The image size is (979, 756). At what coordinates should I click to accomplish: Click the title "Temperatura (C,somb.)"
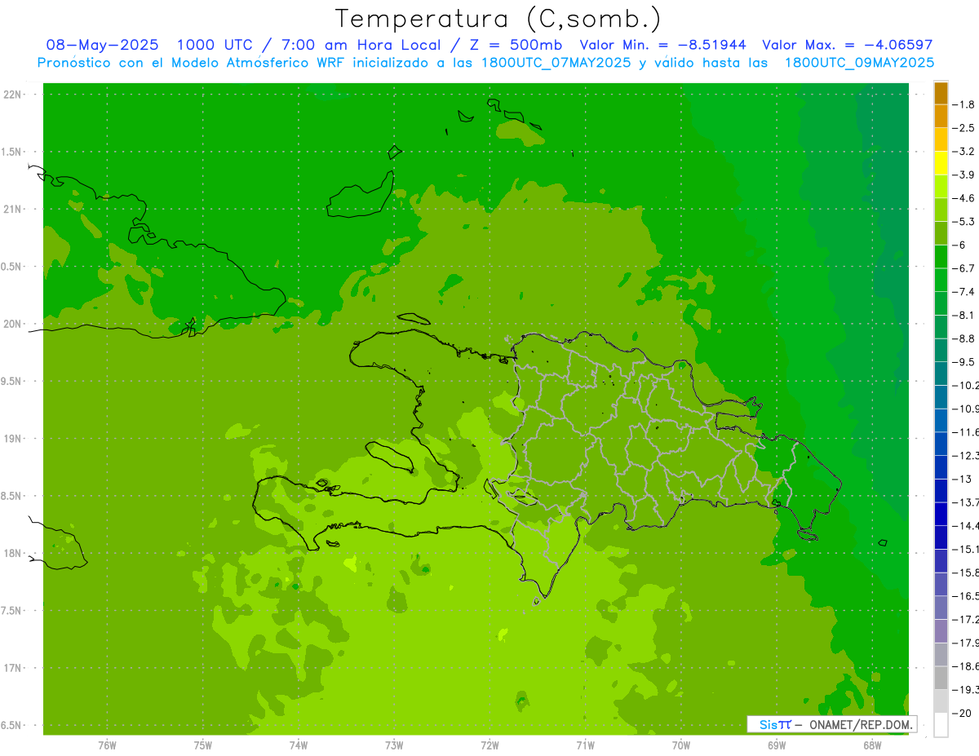point(498,19)
